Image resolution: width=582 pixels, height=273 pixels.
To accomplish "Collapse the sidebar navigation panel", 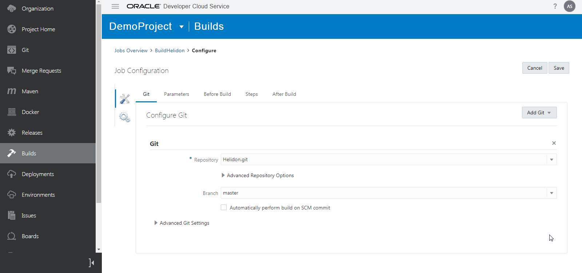I will point(91,262).
